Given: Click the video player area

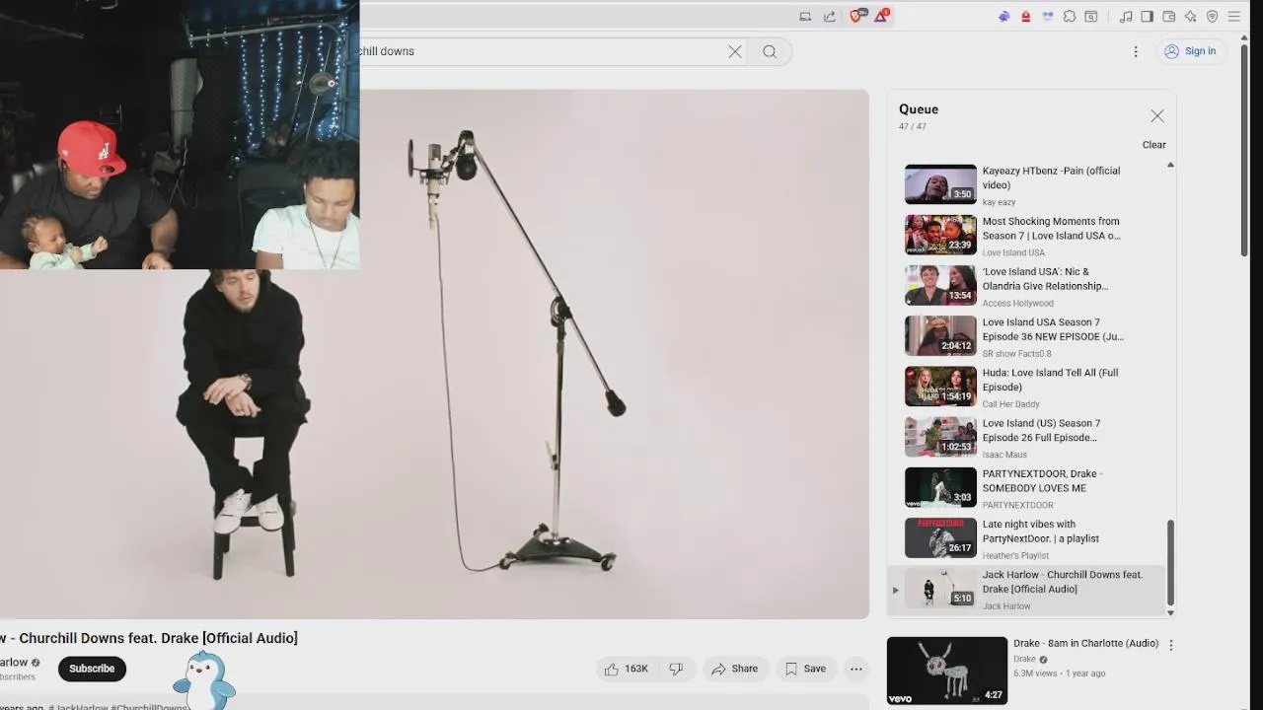Looking at the screenshot, I should 434,354.
